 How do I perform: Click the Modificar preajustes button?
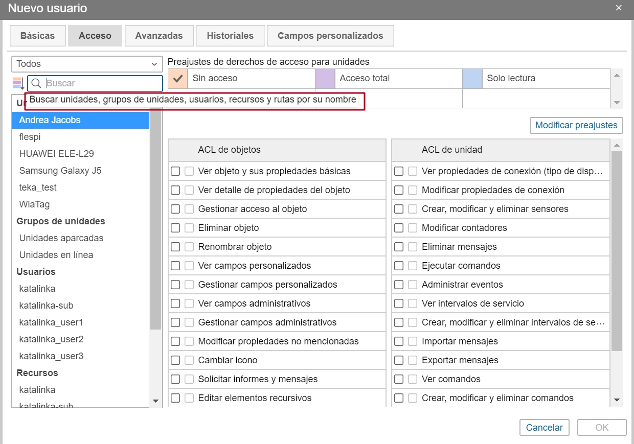(576, 125)
